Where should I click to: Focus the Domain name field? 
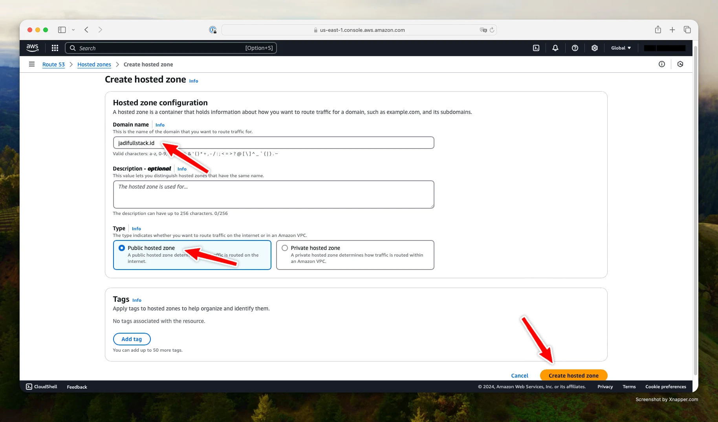click(x=273, y=143)
